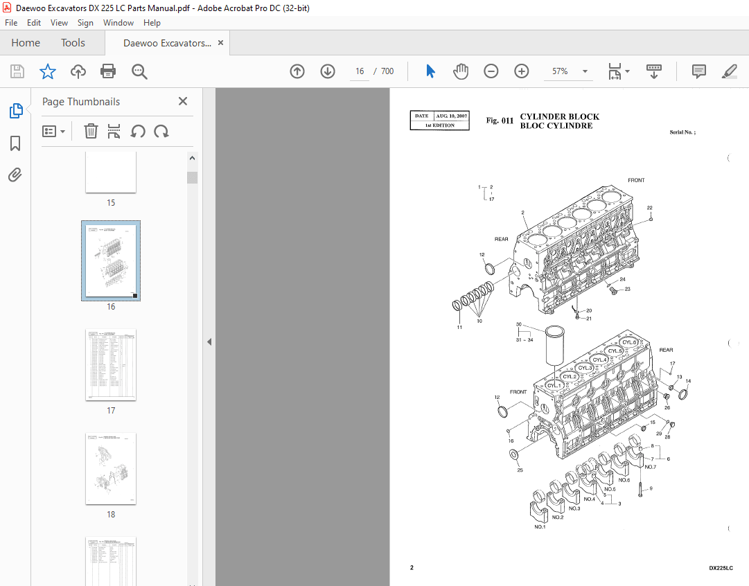Open the Sign menu
Screen dimensions: 749x586
click(x=85, y=22)
